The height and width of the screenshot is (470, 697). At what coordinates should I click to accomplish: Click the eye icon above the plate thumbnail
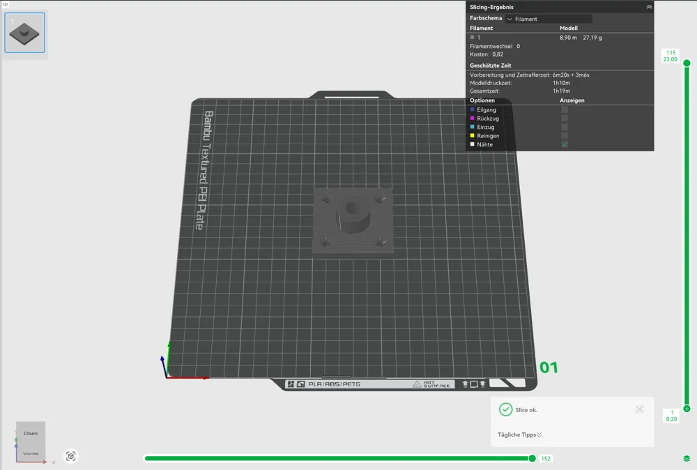(x=6, y=4)
